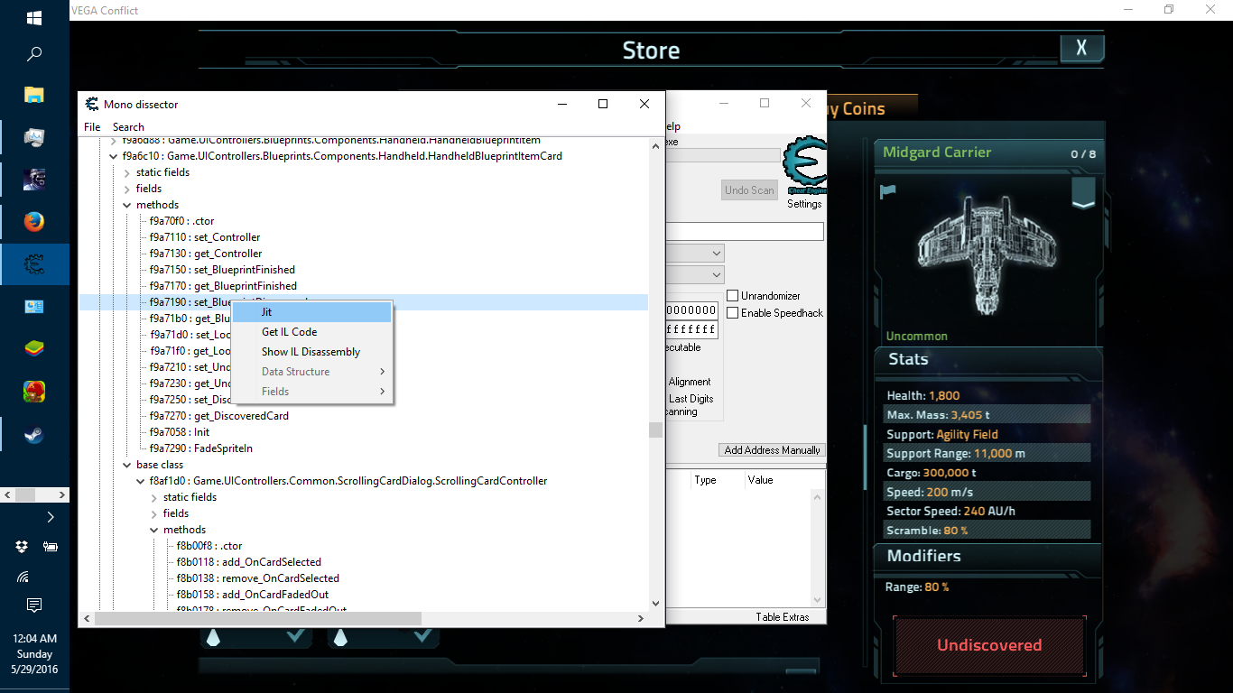The height and width of the screenshot is (693, 1233).
Task: Click the Undiscovered button
Action: pos(988,645)
